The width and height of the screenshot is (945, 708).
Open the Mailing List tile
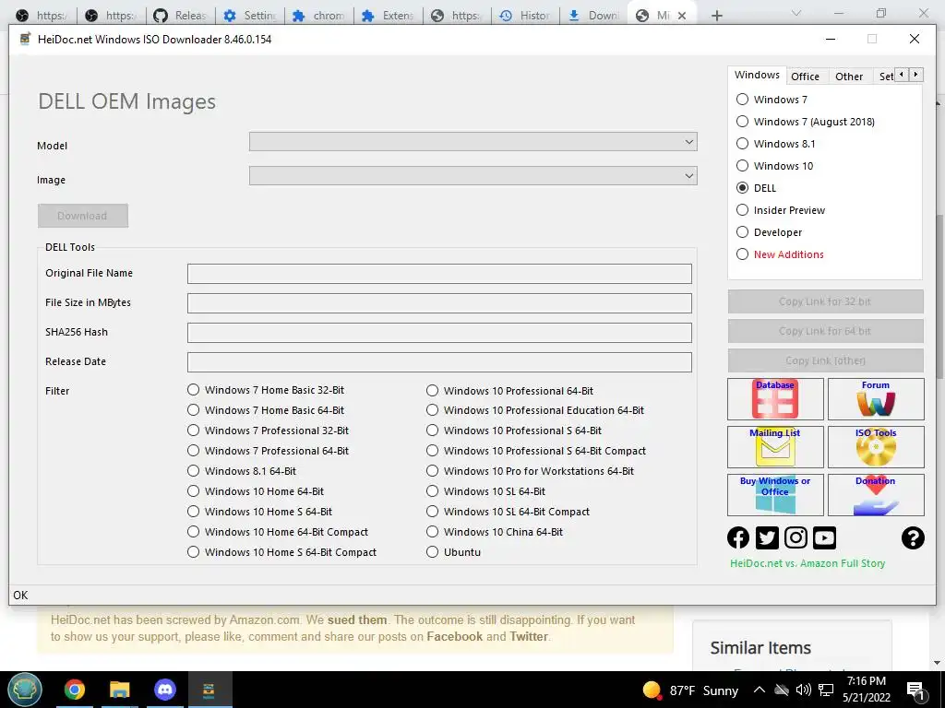[775, 447]
